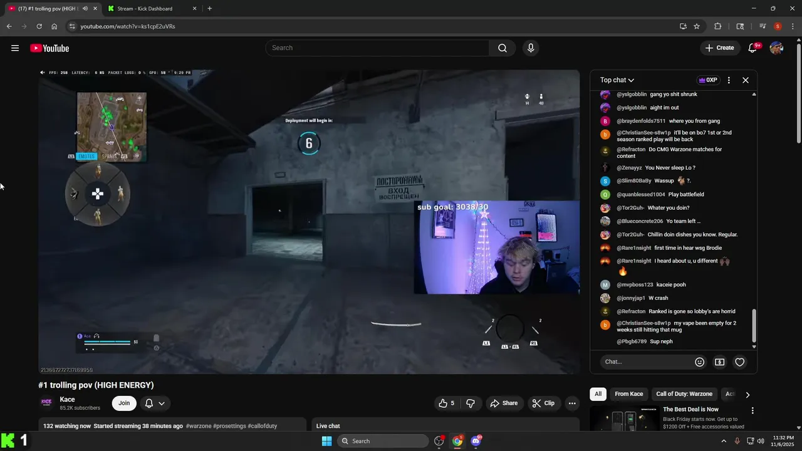Send a heart reaction in chat
Image resolution: width=802 pixels, height=451 pixels.
point(740,362)
